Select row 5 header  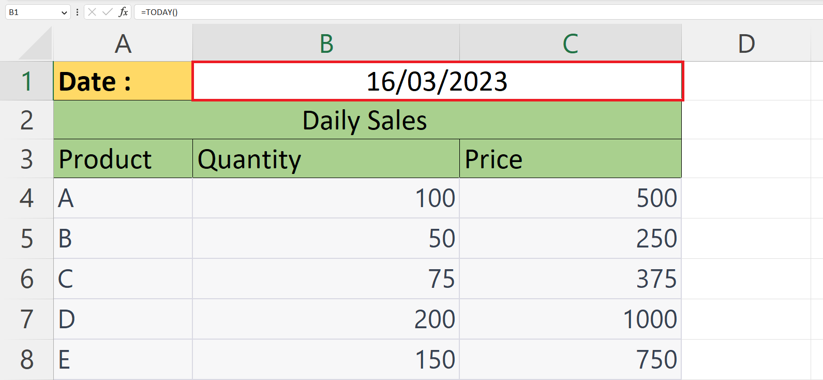tap(26, 239)
